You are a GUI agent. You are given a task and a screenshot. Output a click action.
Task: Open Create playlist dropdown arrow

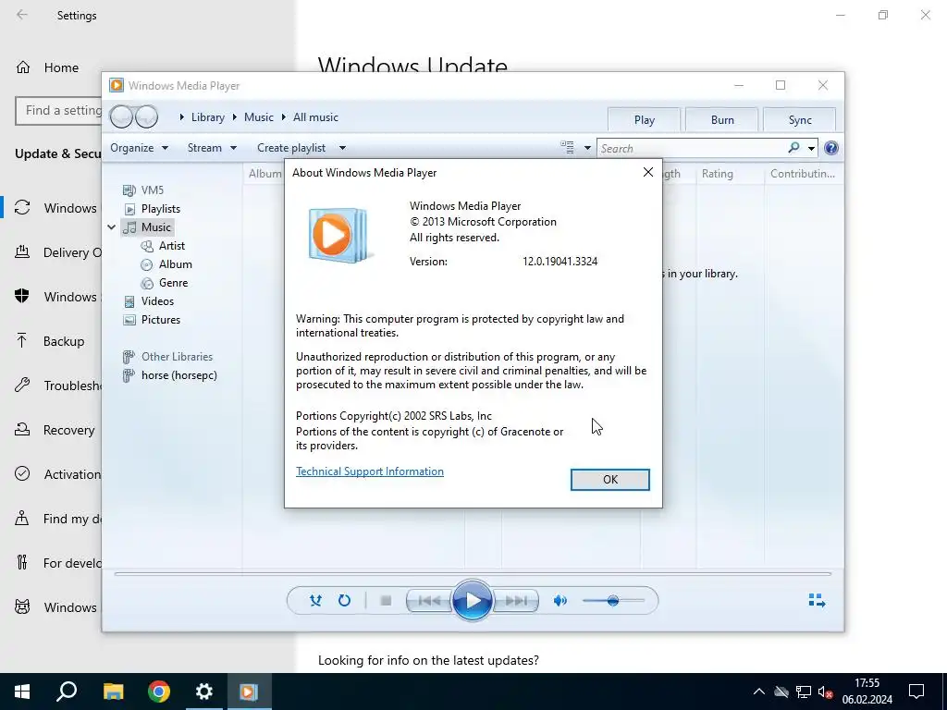click(342, 148)
